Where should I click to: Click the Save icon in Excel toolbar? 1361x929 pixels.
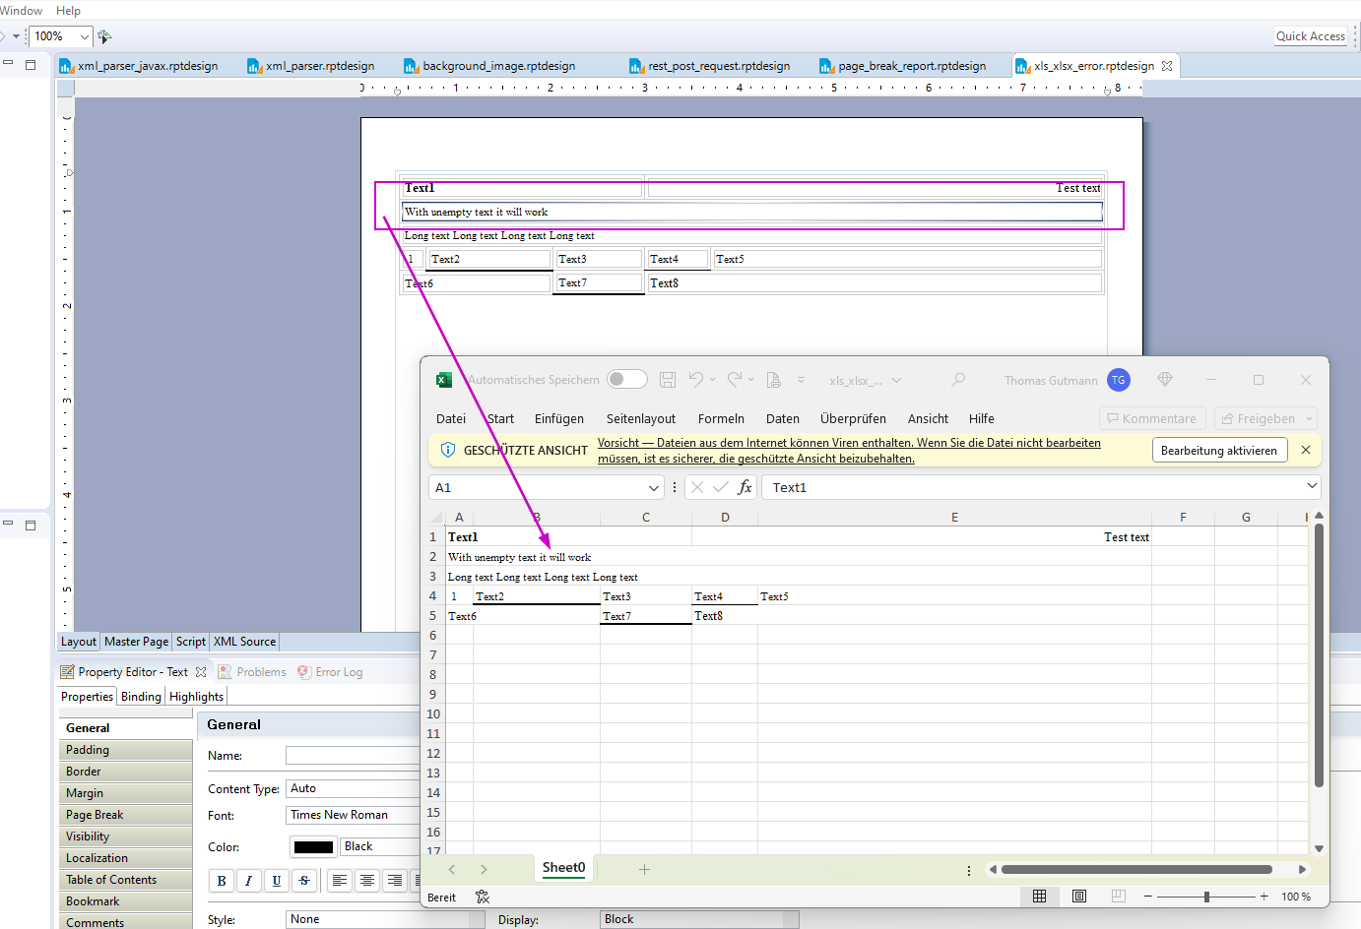(669, 380)
